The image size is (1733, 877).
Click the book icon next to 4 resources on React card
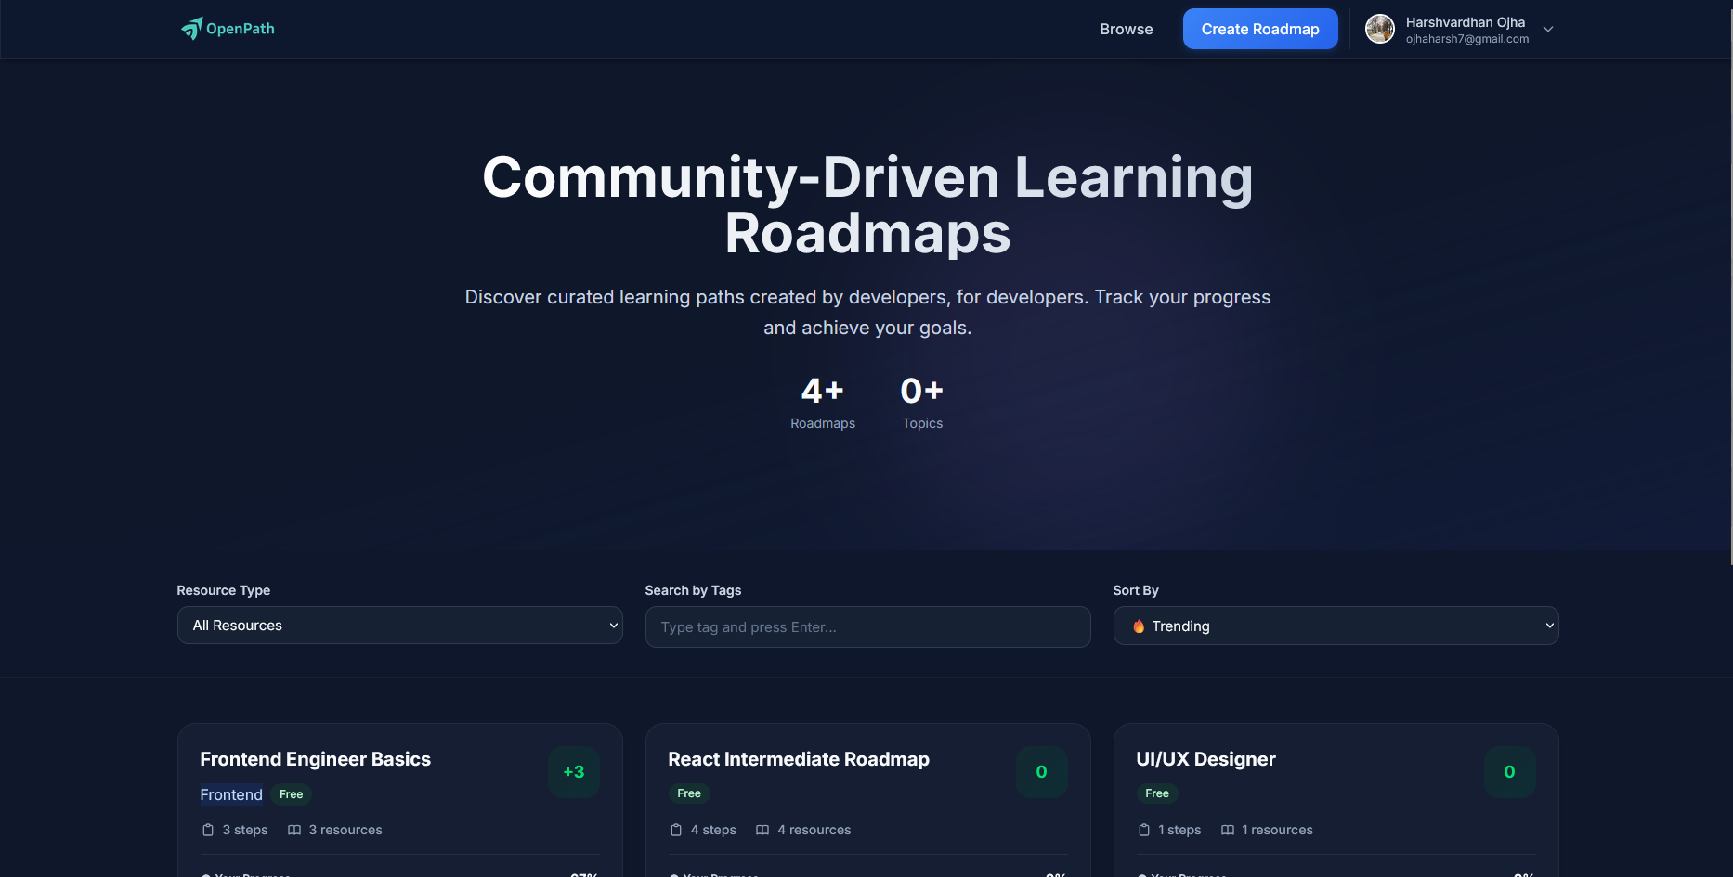coord(762,830)
